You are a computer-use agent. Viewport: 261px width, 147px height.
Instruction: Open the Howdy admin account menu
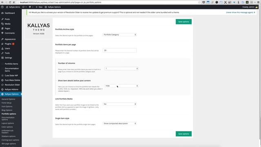250,7
